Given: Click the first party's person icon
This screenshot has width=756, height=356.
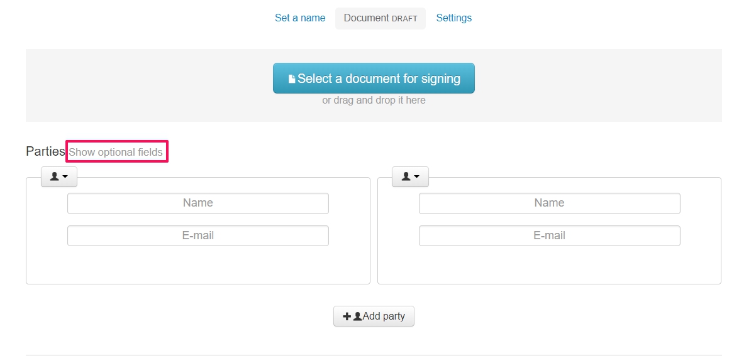Looking at the screenshot, I should click(55, 177).
